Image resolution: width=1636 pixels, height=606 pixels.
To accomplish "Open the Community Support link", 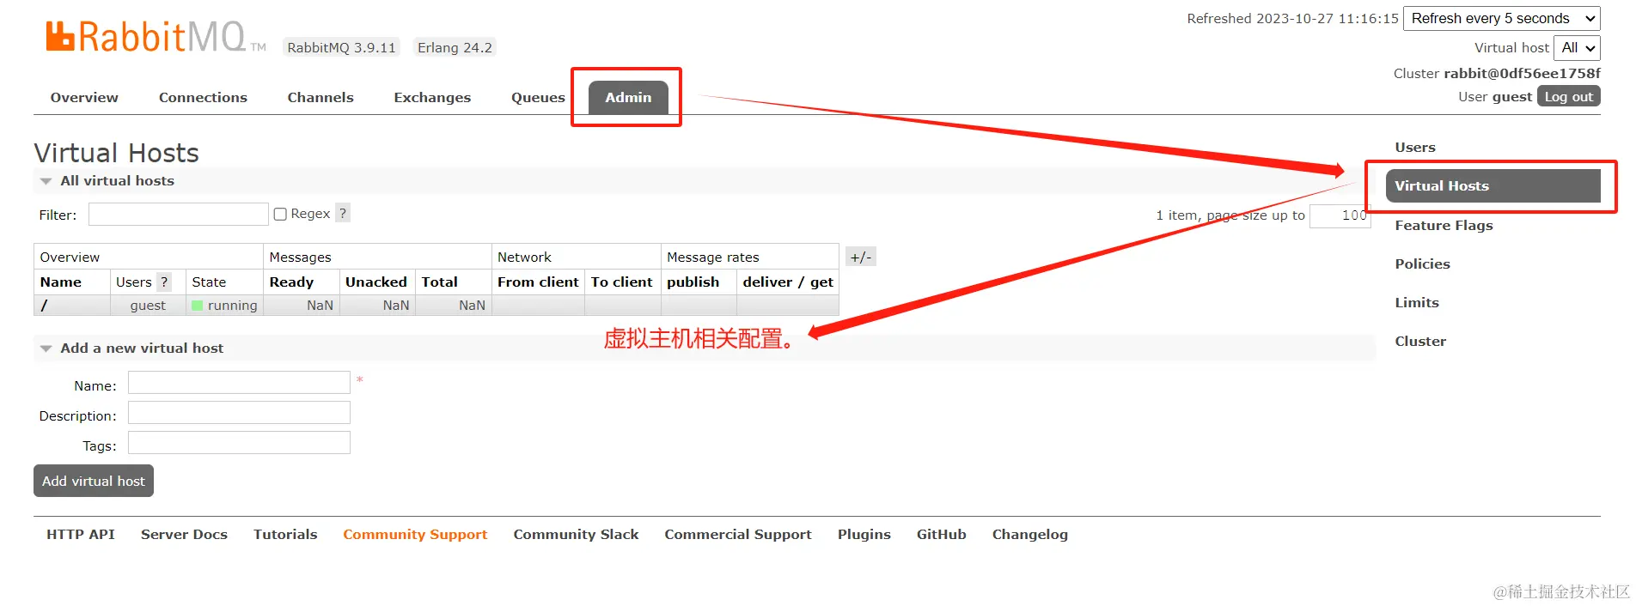I will coord(415,534).
